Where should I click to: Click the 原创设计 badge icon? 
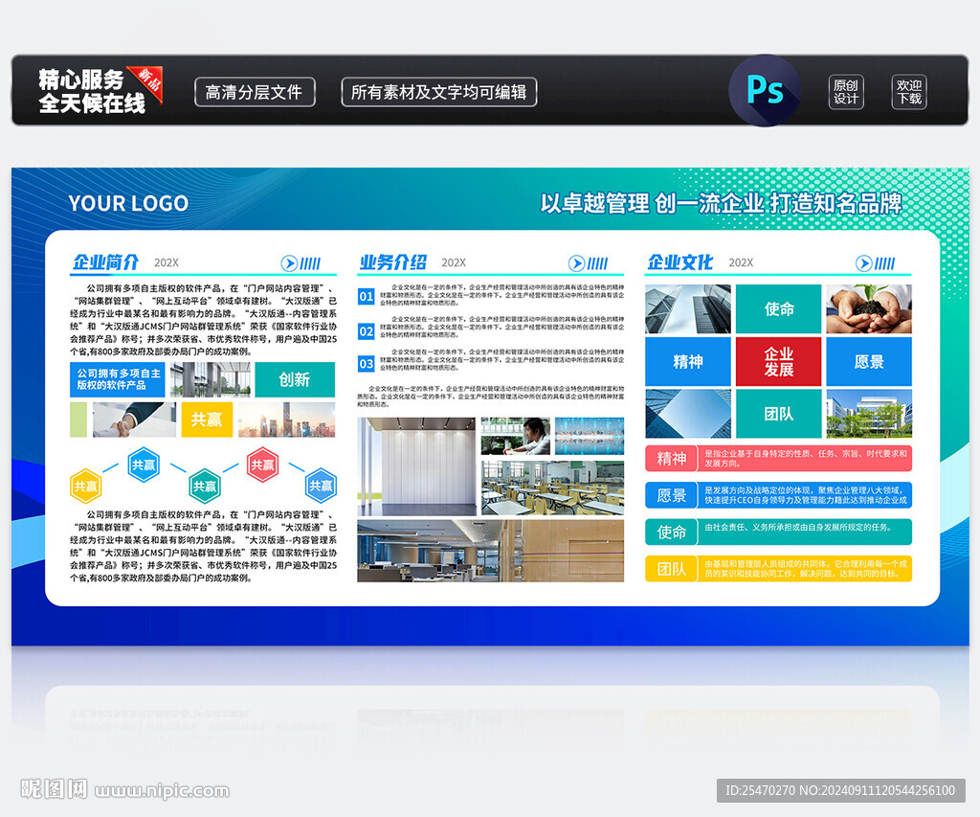point(846,92)
